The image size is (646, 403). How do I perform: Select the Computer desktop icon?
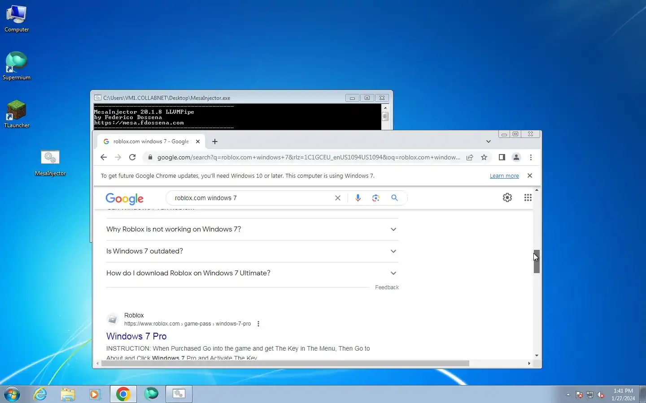17,19
